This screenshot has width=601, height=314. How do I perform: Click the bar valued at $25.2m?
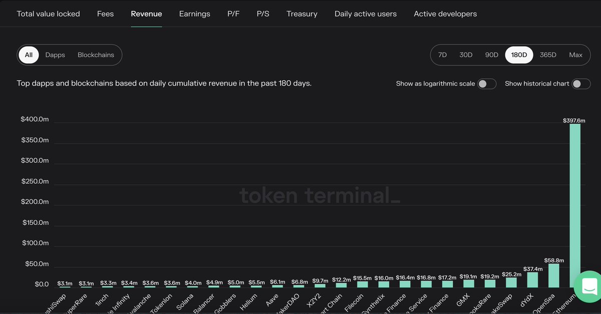(511, 282)
